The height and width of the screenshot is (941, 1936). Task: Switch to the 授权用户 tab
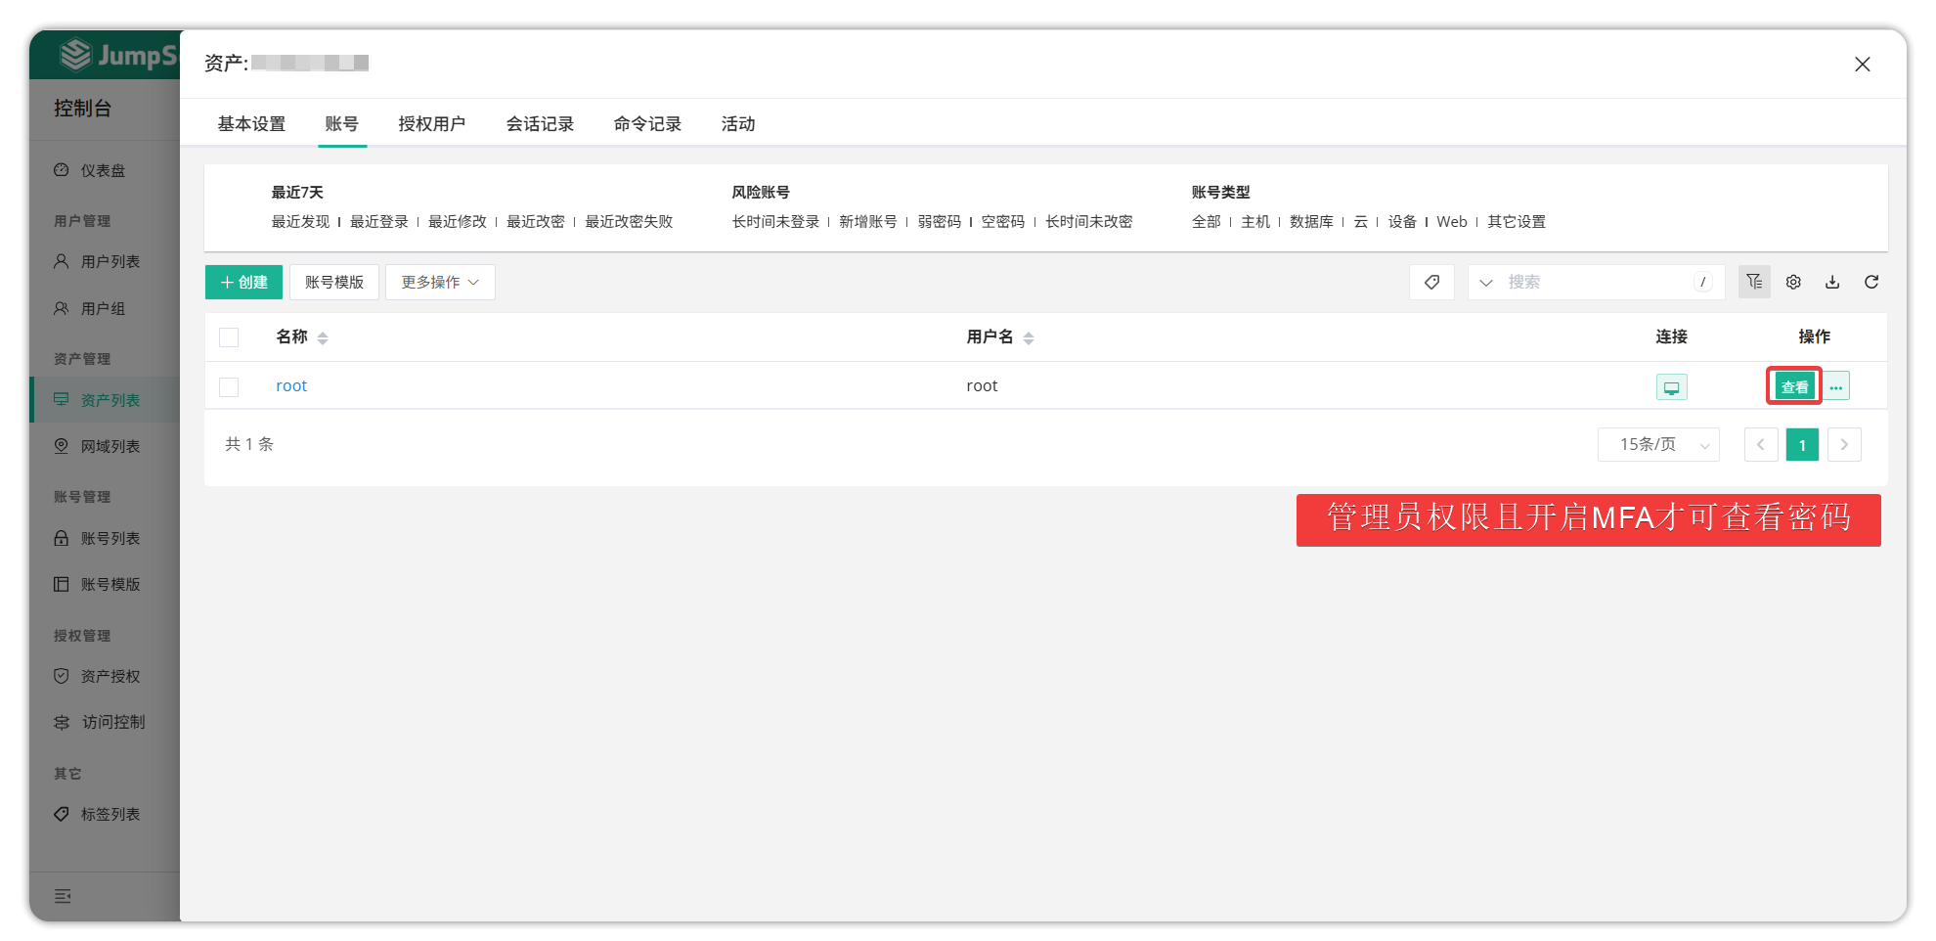432,123
